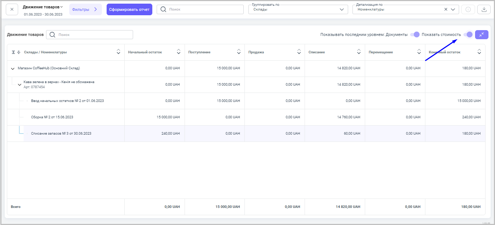The height and width of the screenshot is (225, 495).
Task: Collapse the Магазин CoffeeHub warehouse row
Action: 13,68
